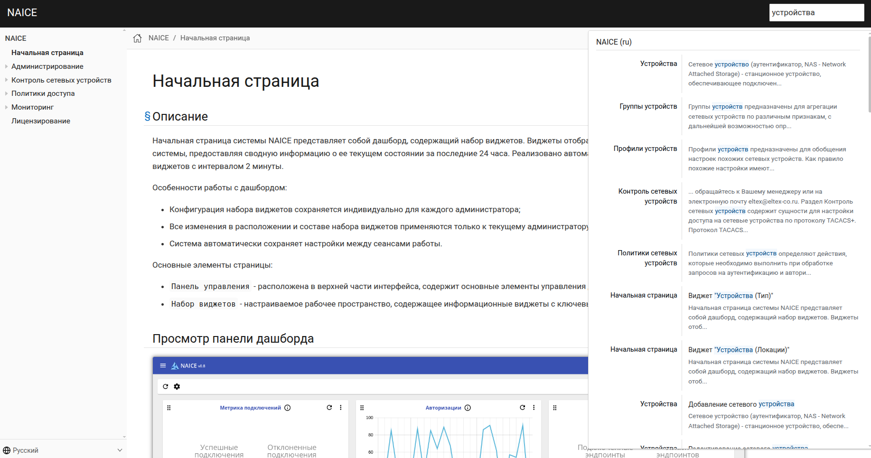The height and width of the screenshot is (458, 871).
Task: Click the Начальная страница page title
Action: coord(235,81)
